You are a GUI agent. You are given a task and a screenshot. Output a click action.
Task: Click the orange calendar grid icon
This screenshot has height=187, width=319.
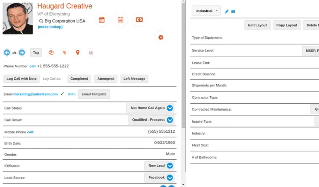[102, 20]
